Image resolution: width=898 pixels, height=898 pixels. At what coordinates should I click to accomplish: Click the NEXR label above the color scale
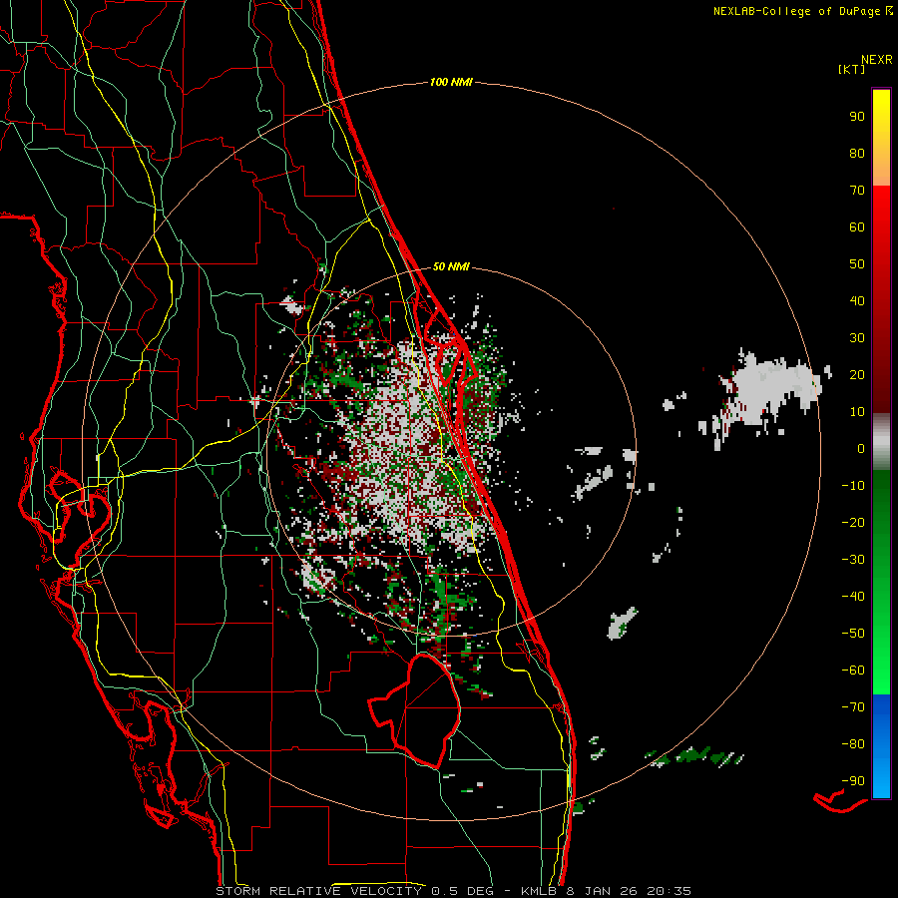[877, 59]
